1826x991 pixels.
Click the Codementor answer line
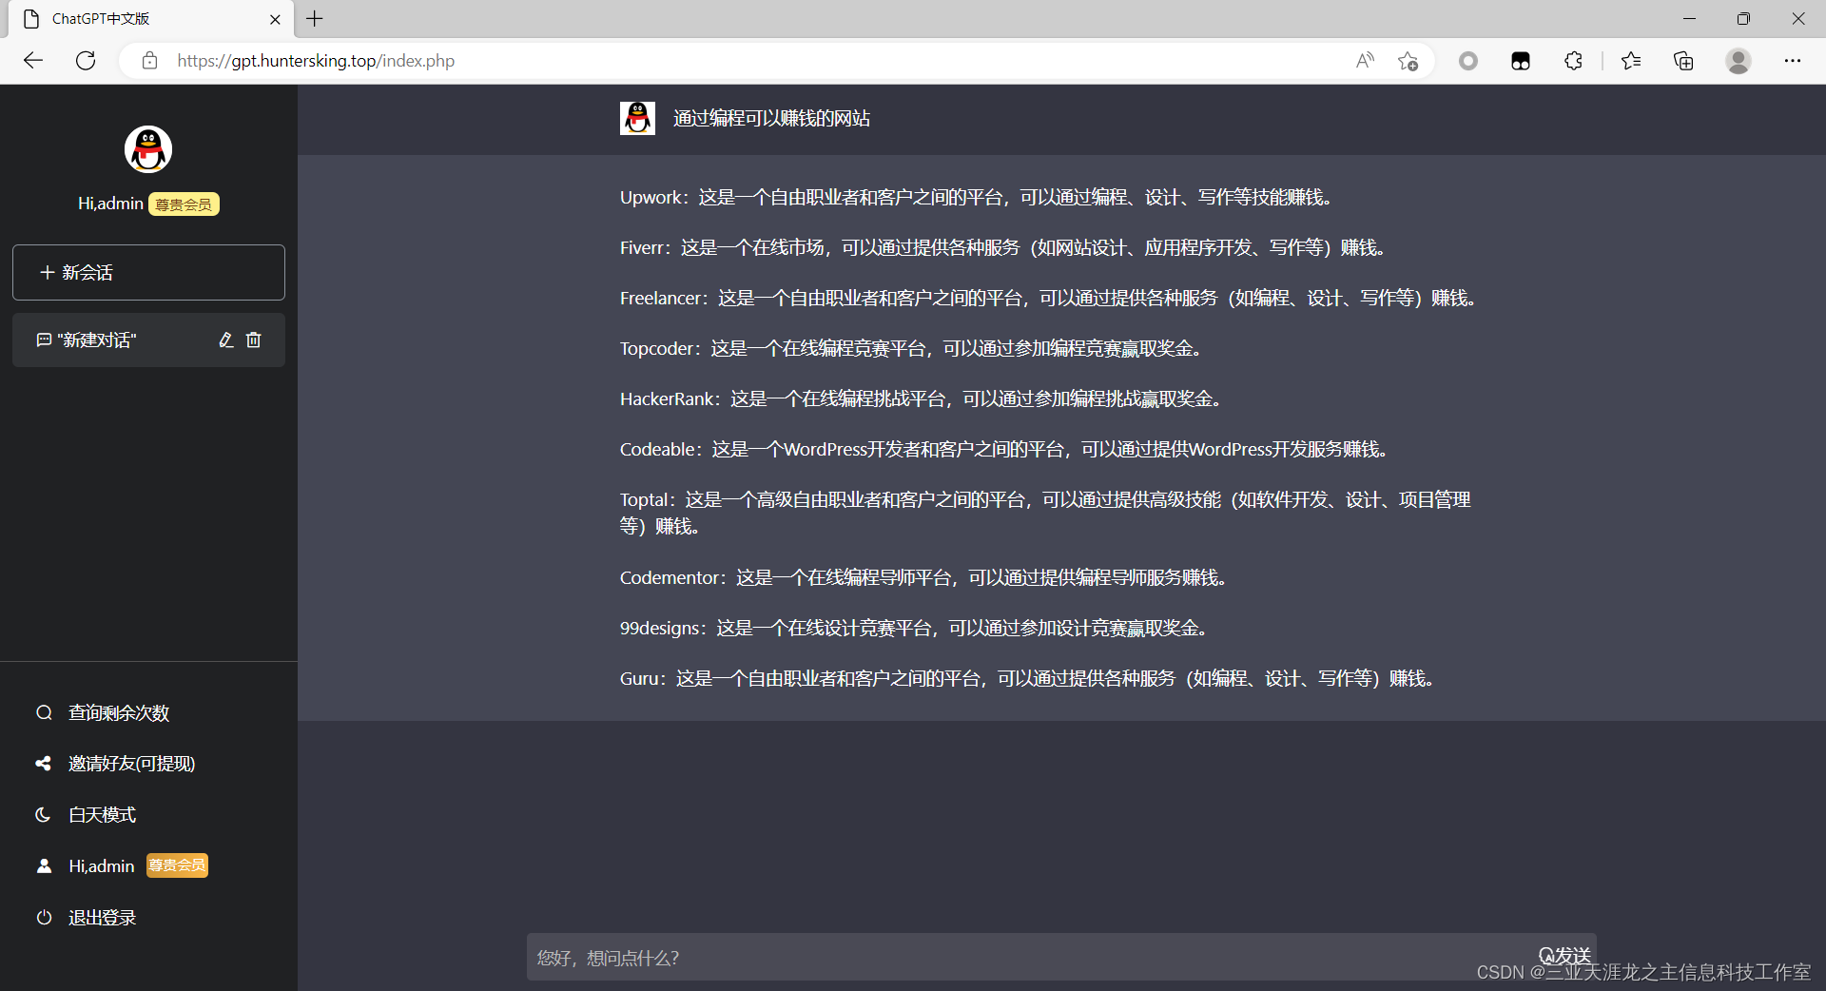(925, 577)
